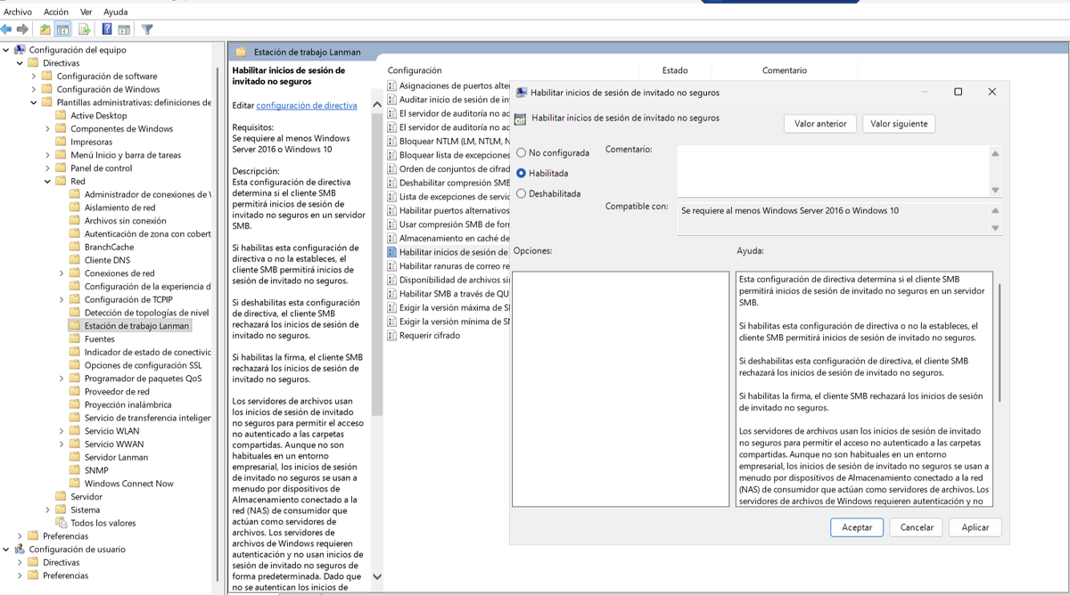Select the Habilitada radio button
1070x595 pixels.
tap(521, 174)
